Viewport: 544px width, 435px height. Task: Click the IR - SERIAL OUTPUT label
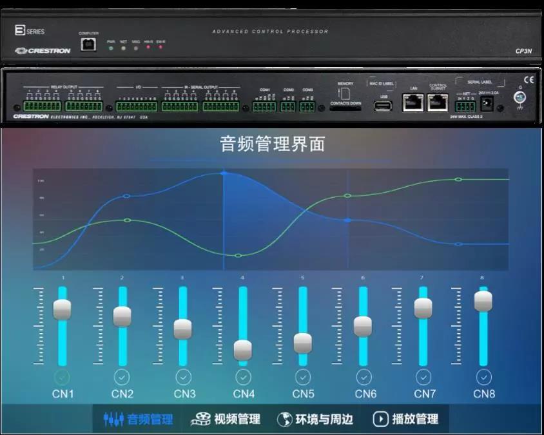201,87
